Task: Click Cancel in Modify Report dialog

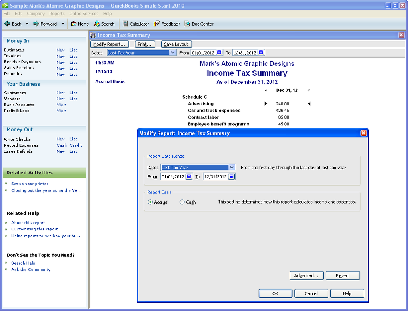Action: [311, 293]
